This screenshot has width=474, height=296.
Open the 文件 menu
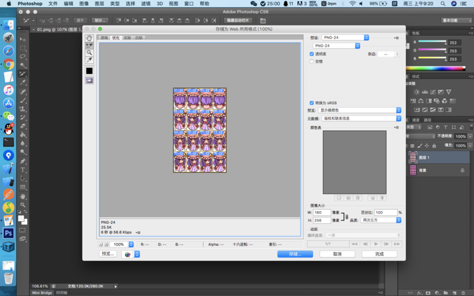coord(53,4)
